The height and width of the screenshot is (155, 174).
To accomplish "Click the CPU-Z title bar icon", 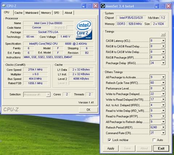I will pos(4,6).
